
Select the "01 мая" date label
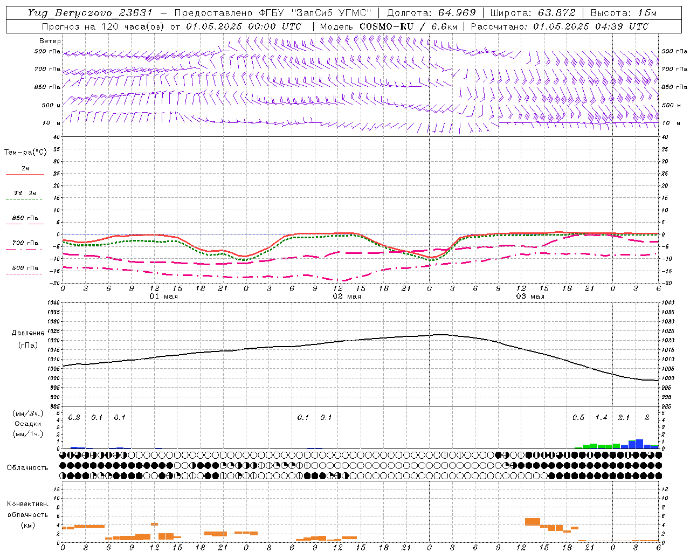[x=164, y=296]
